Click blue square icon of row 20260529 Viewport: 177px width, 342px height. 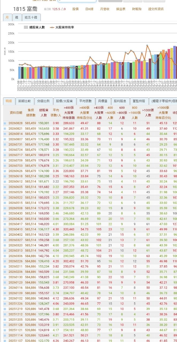click(x=5, y=192)
